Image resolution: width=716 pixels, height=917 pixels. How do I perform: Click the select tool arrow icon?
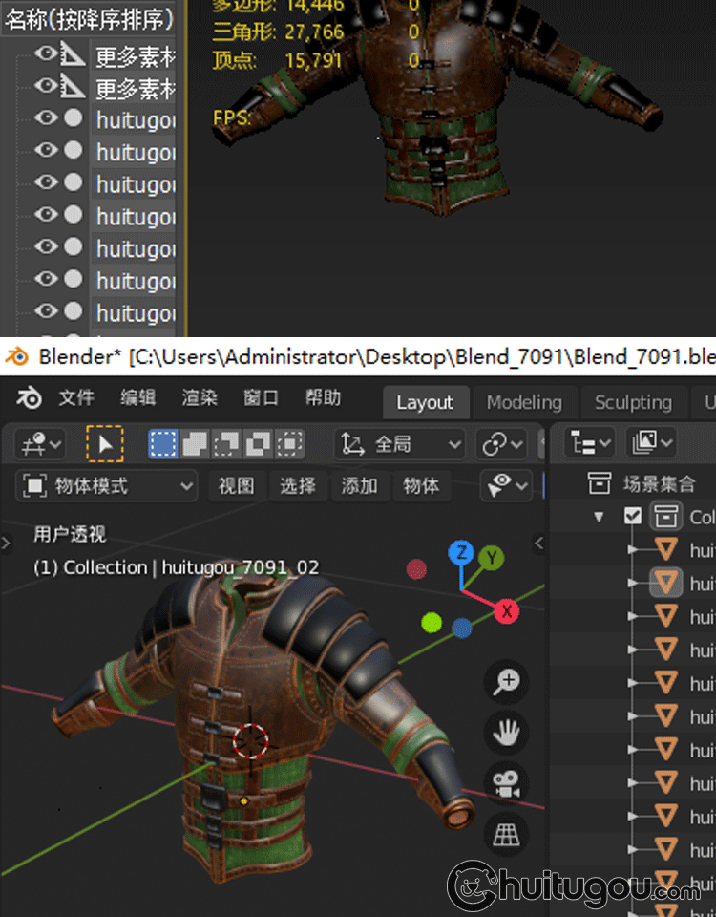(x=105, y=444)
